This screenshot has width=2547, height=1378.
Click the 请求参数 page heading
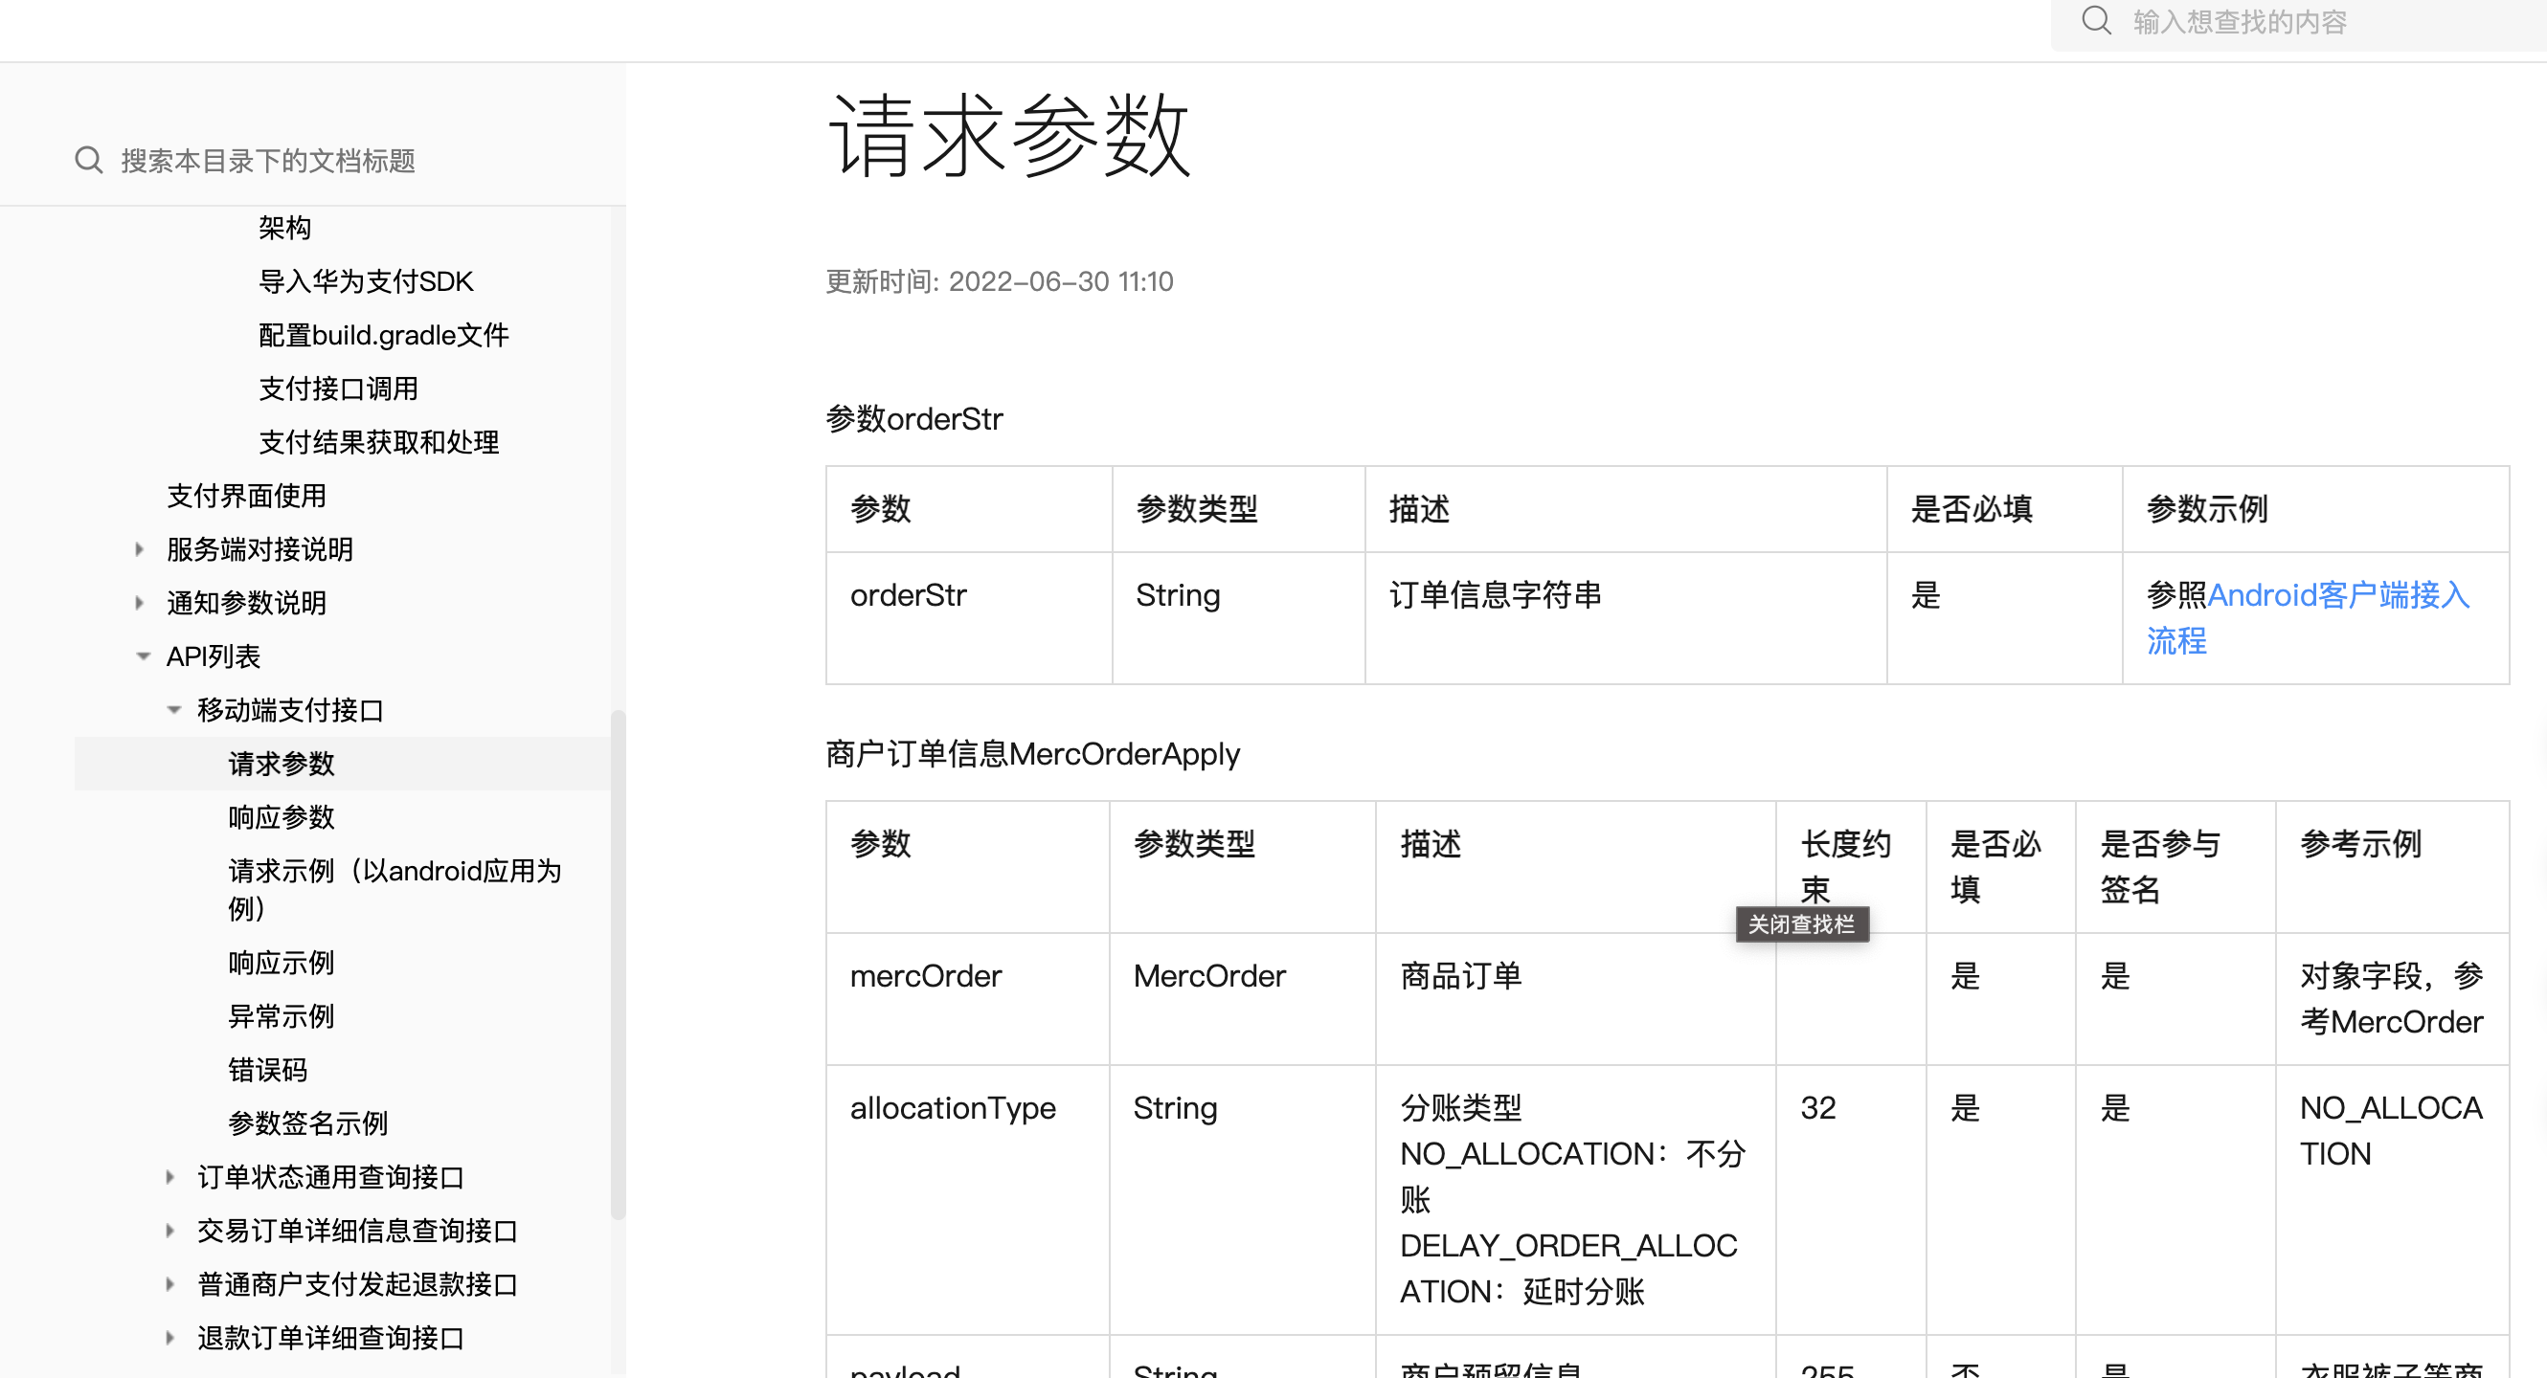click(x=1009, y=136)
